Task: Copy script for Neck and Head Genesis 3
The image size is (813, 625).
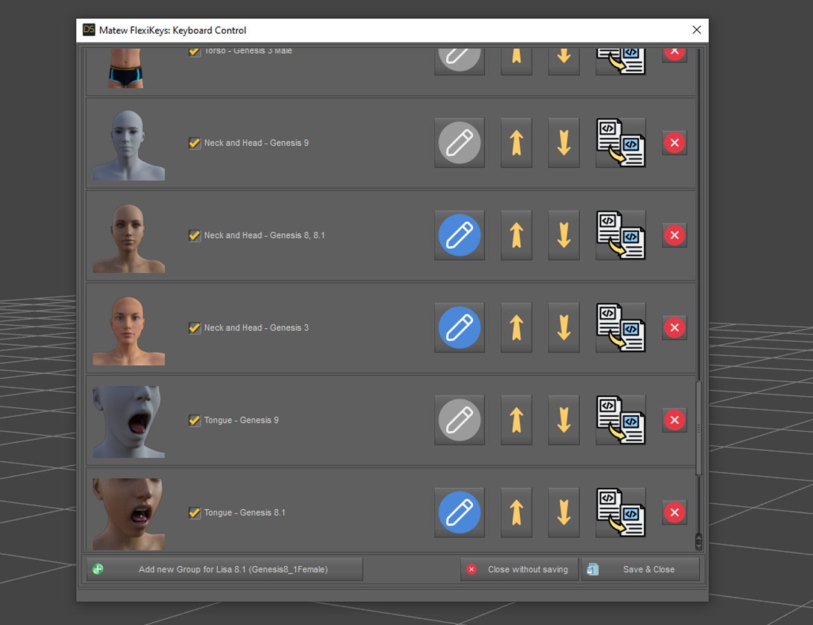Action: [x=620, y=327]
